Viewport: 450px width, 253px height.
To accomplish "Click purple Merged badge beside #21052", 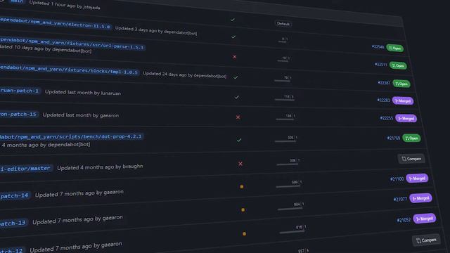I will (x=425, y=219).
